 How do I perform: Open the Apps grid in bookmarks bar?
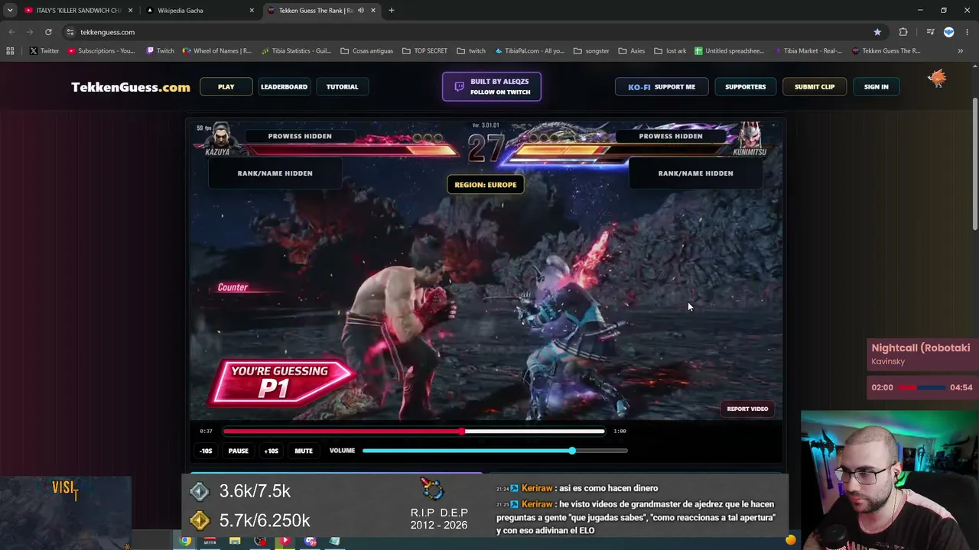pyautogui.click(x=10, y=51)
